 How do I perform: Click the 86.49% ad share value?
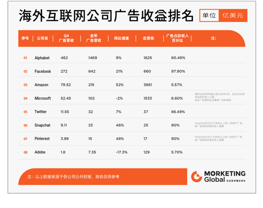[x=178, y=112]
